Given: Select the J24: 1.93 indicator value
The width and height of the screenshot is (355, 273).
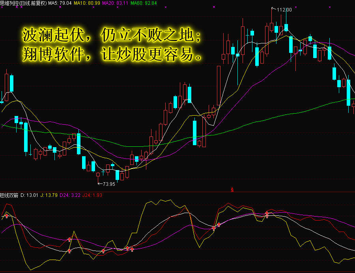Looking at the screenshot, I should (x=92, y=195).
